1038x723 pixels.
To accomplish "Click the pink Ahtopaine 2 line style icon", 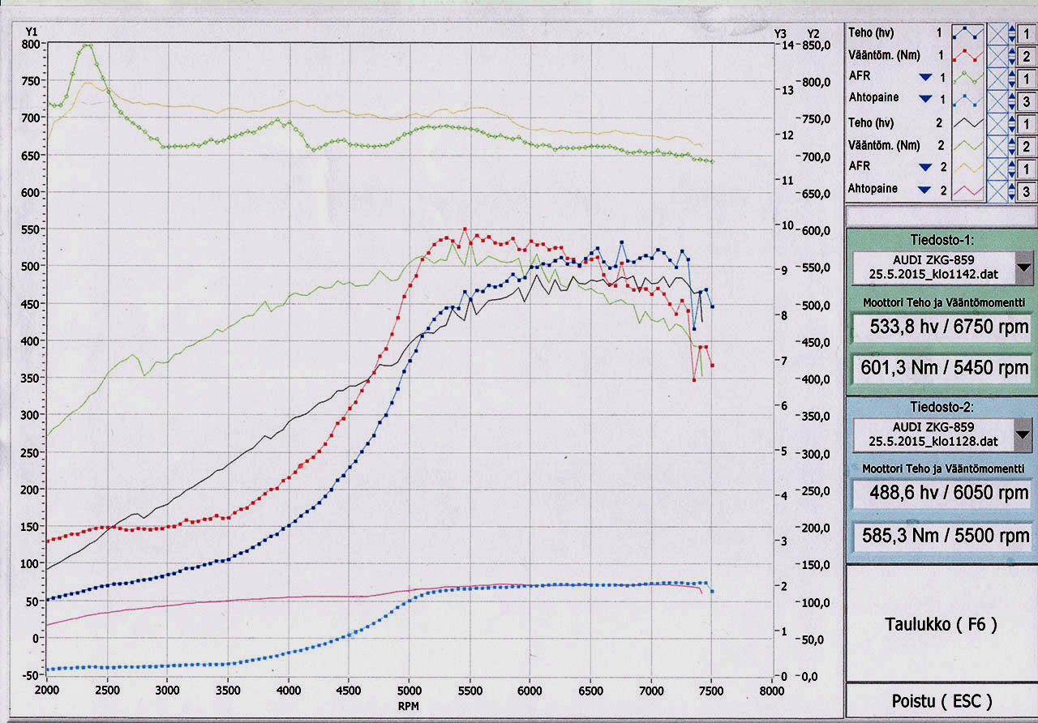I will (969, 190).
